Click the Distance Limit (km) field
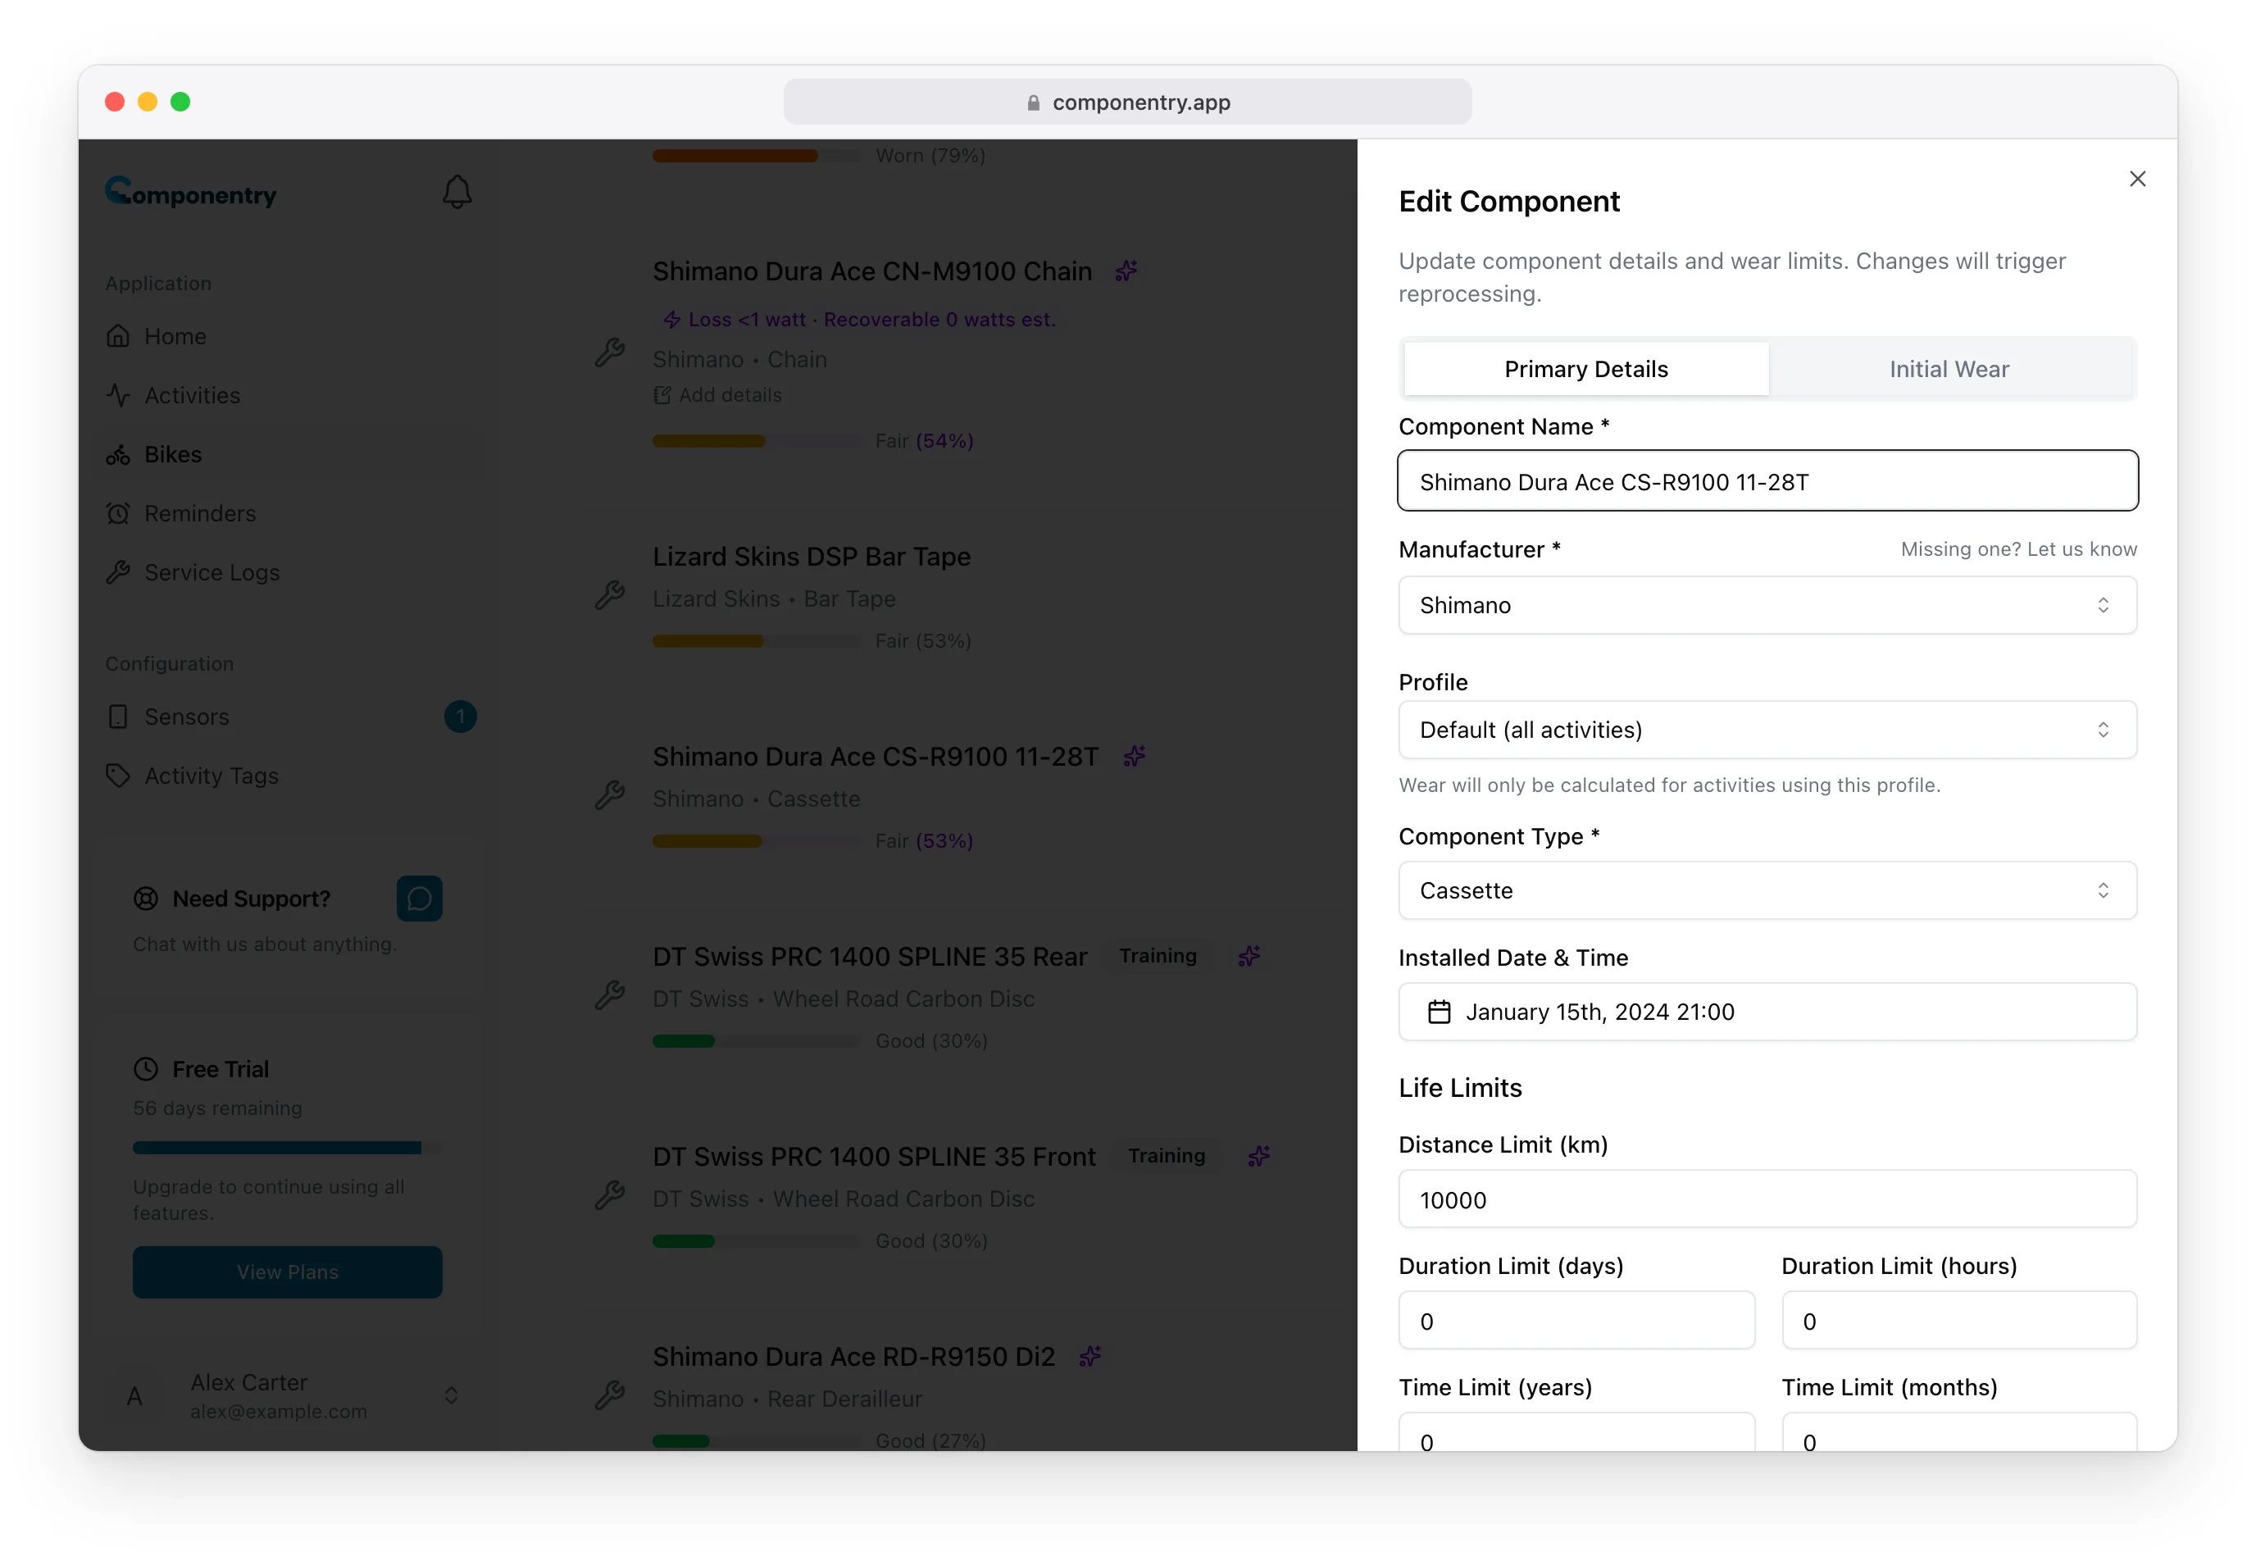This screenshot has width=2256, height=1556. (x=1767, y=1199)
